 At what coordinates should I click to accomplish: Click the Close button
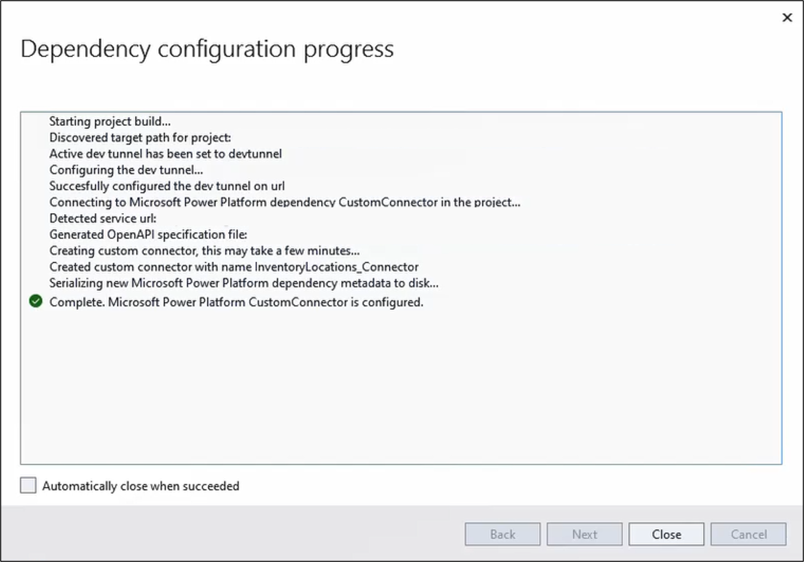click(666, 534)
